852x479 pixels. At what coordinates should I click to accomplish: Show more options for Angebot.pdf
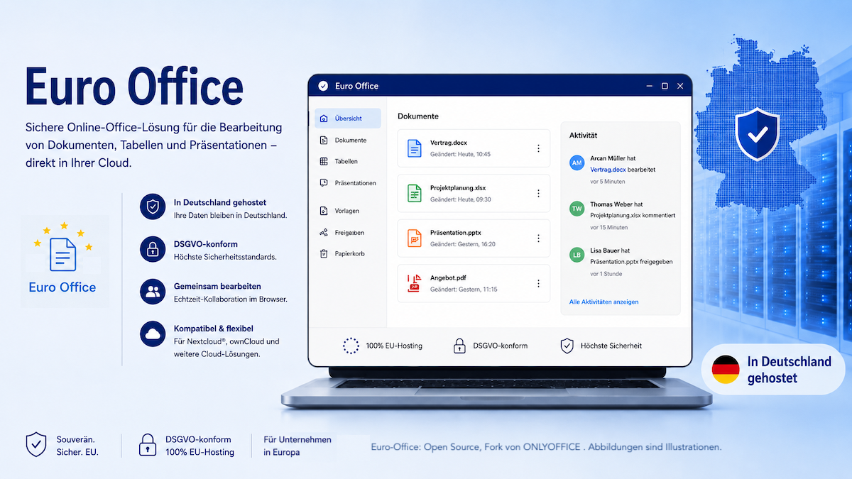[538, 283]
